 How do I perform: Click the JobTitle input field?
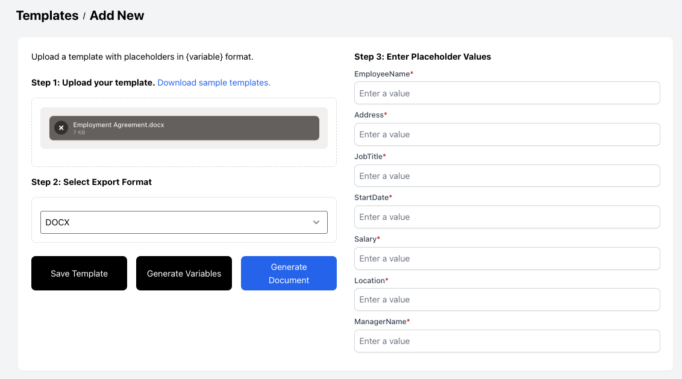pos(507,175)
